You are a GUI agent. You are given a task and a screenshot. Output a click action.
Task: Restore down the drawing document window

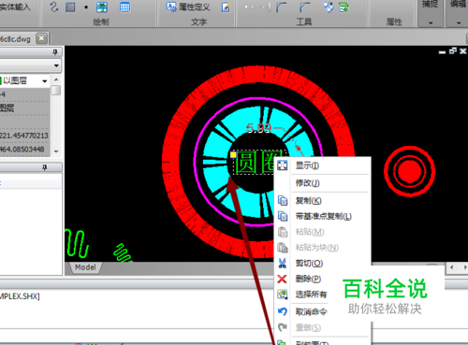pyautogui.click(x=453, y=51)
